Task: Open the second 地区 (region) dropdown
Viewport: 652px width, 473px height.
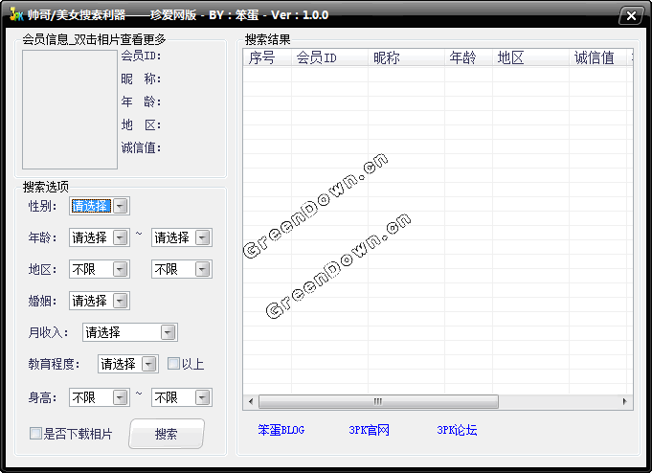Action: (182, 269)
